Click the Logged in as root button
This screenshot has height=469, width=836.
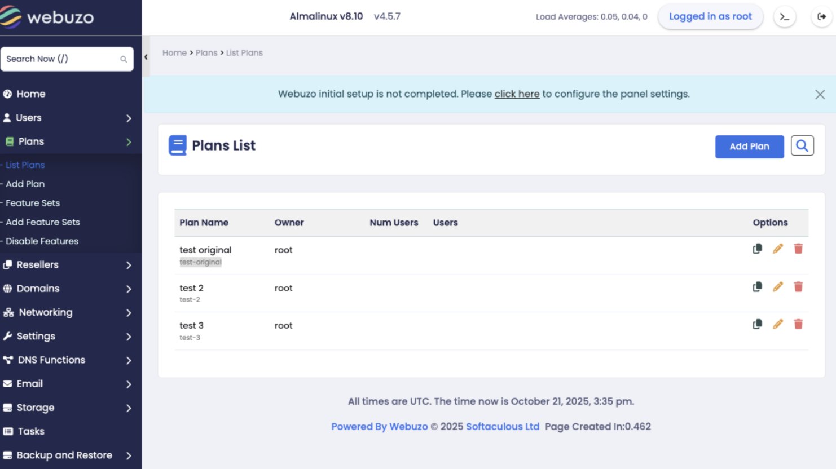710,17
